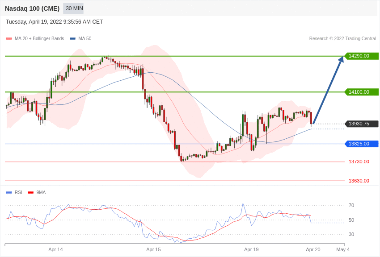
Task: Click the red 13630.00 support label
Action: point(359,181)
